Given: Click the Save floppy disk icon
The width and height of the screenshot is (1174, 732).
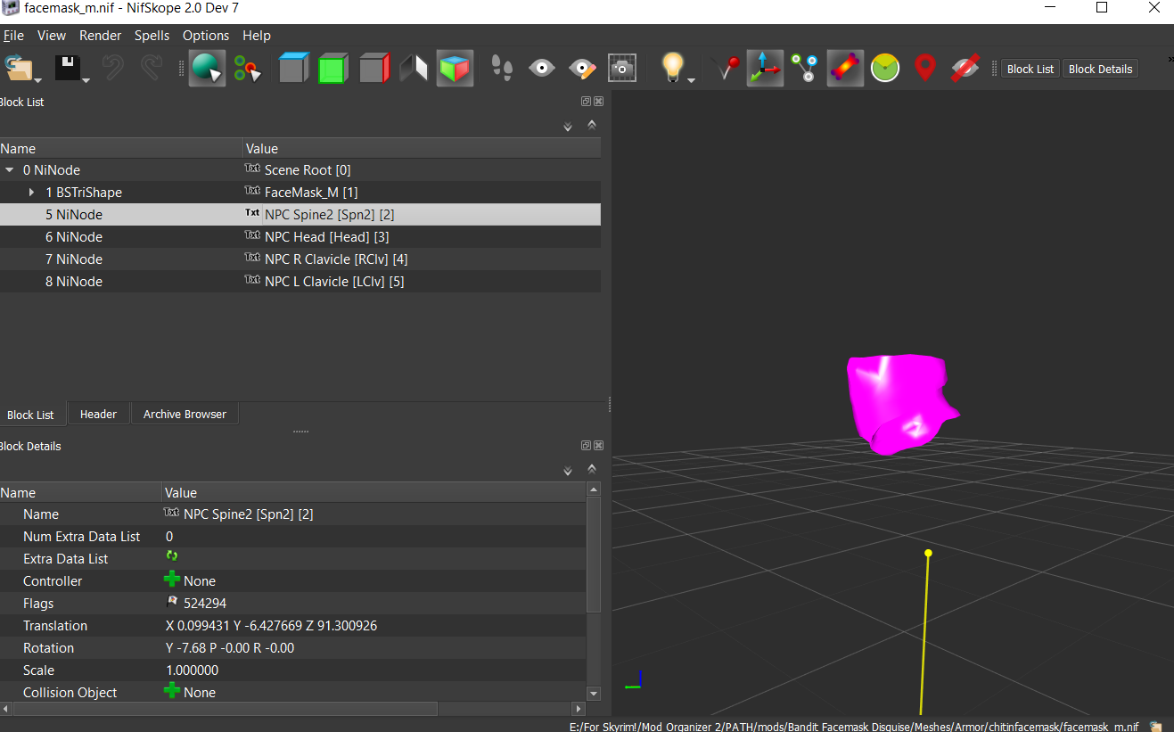Looking at the screenshot, I should coord(68,69).
